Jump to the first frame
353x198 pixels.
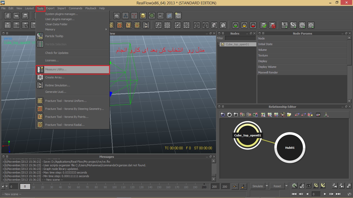pyautogui.click(x=294, y=194)
